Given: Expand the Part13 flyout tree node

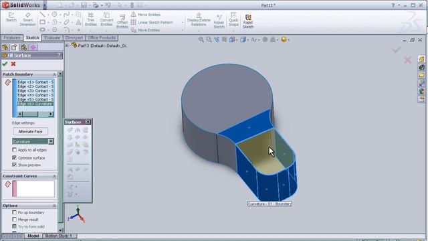Looking at the screenshot, I should click(67, 46).
